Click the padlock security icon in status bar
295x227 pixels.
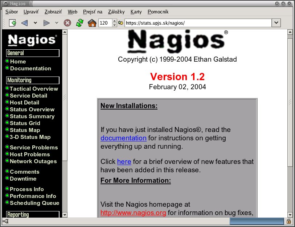point(288,221)
